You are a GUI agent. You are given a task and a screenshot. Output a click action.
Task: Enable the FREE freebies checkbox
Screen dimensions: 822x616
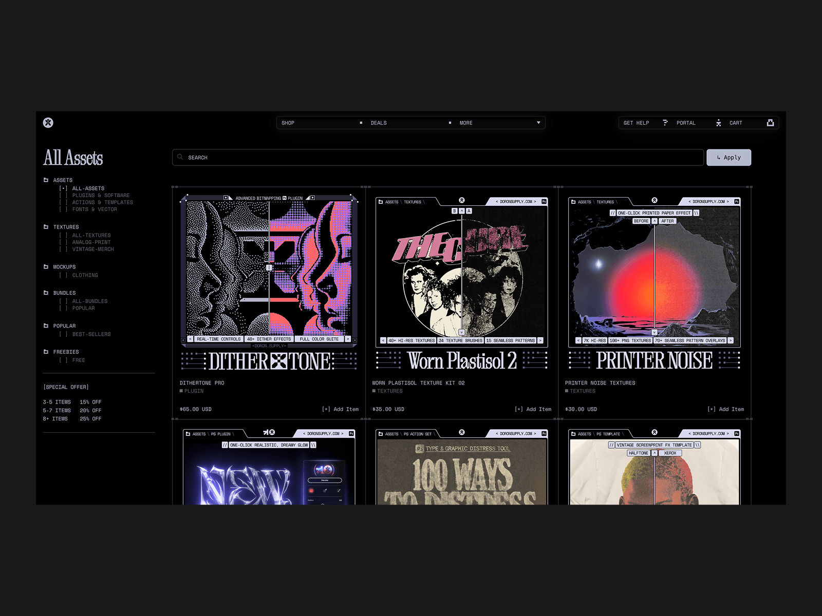63,360
